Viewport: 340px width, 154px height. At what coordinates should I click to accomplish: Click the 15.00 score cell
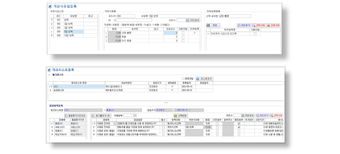(x=115, y=40)
